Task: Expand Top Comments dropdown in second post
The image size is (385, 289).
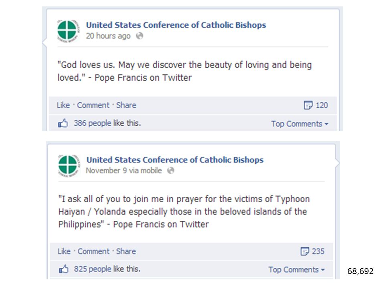Action: pyautogui.click(x=297, y=270)
